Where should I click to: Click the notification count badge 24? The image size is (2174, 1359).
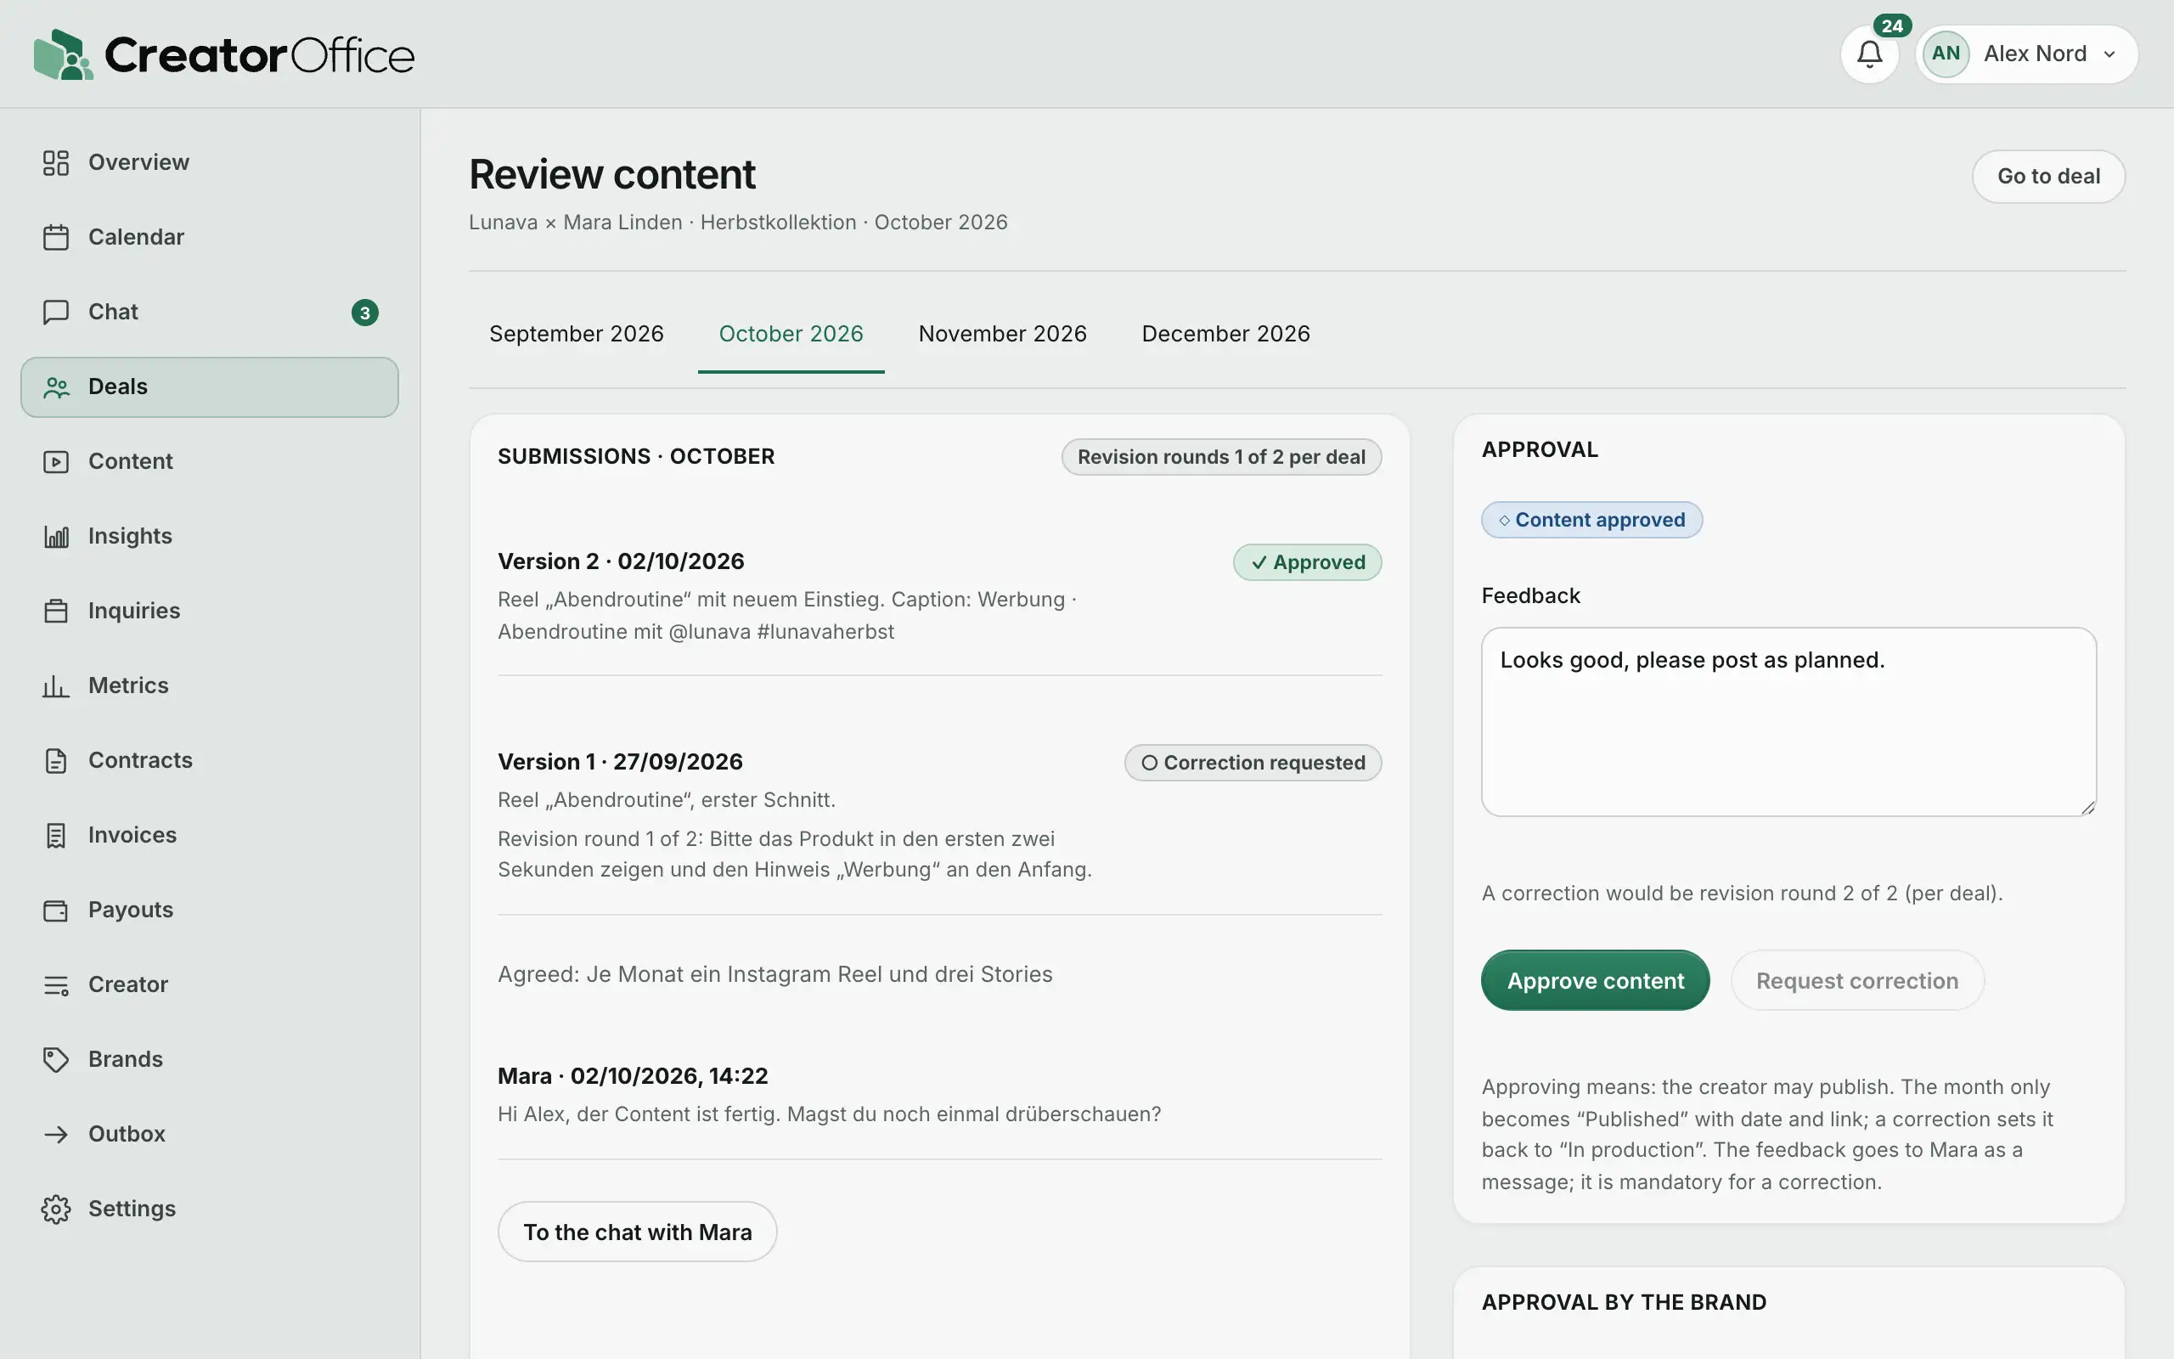pos(1892,25)
